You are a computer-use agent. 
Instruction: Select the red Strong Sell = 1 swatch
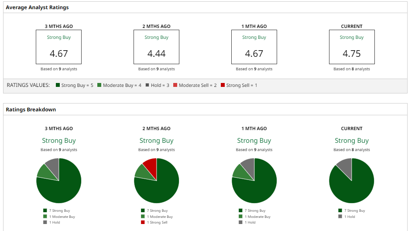[223, 85]
